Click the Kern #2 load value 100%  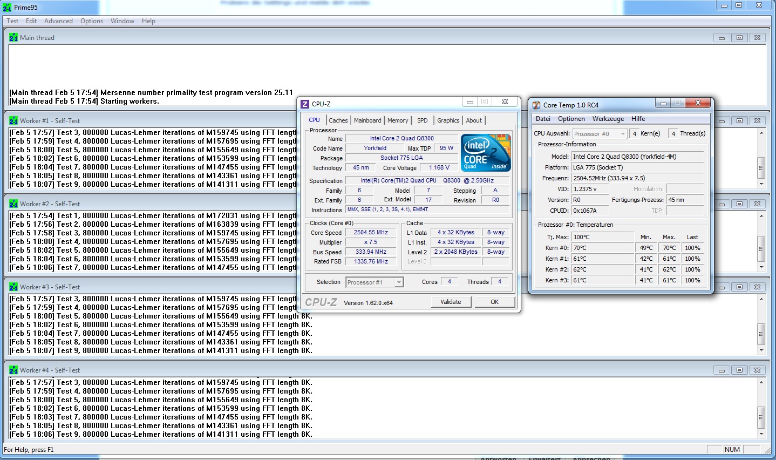(693, 269)
